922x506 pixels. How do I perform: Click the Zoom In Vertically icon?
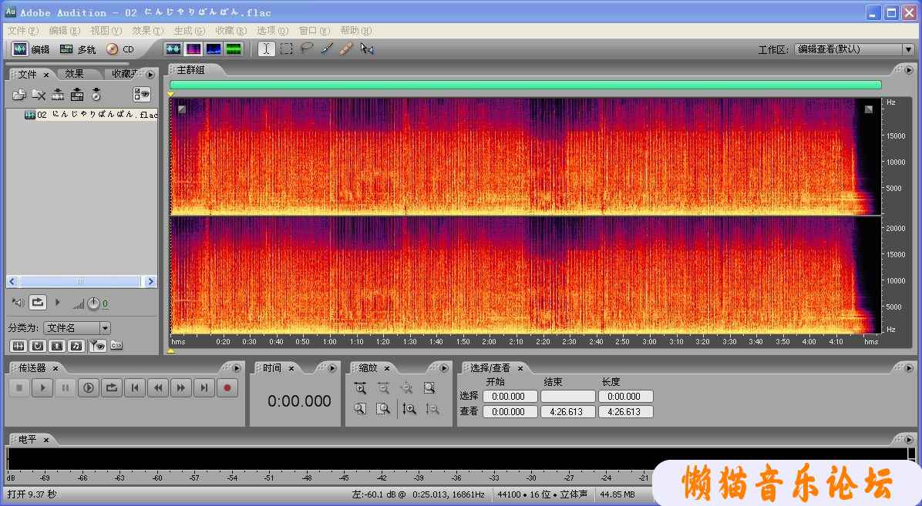click(x=409, y=409)
